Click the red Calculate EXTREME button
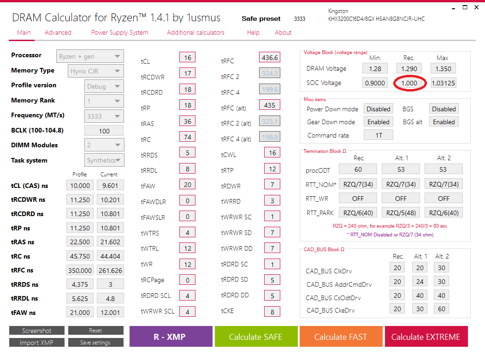This screenshot has height=356, width=485. [426, 337]
